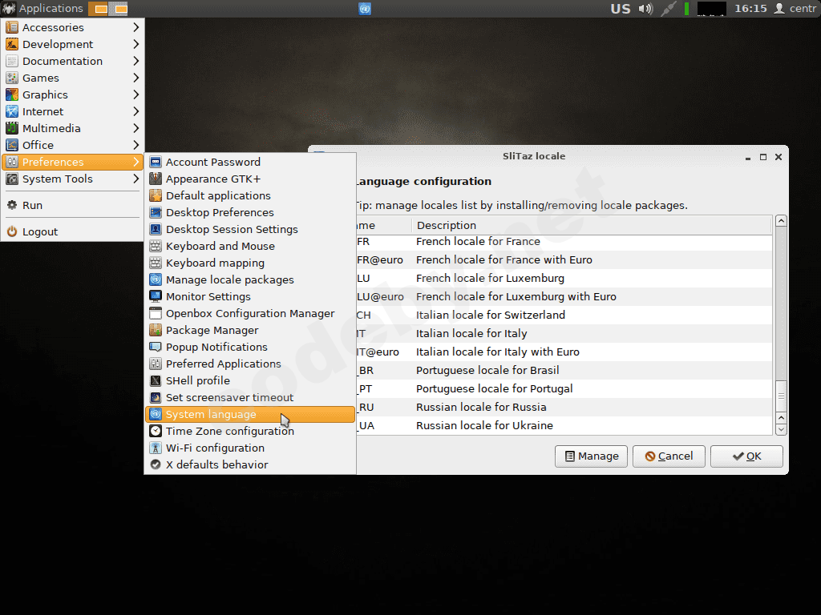Click the 16:15 clock in top panel
The width and height of the screenshot is (821, 615).
750,8
